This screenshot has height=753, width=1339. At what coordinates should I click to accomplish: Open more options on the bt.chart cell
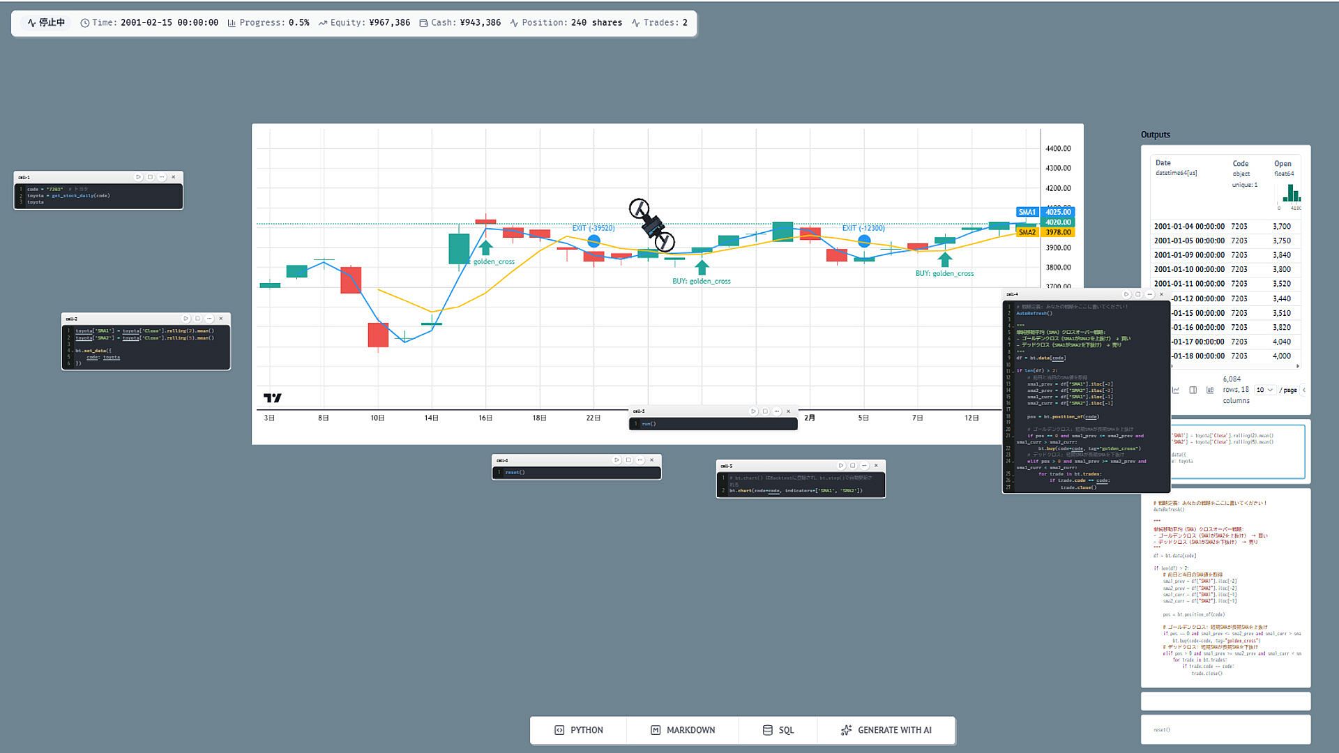(x=864, y=466)
